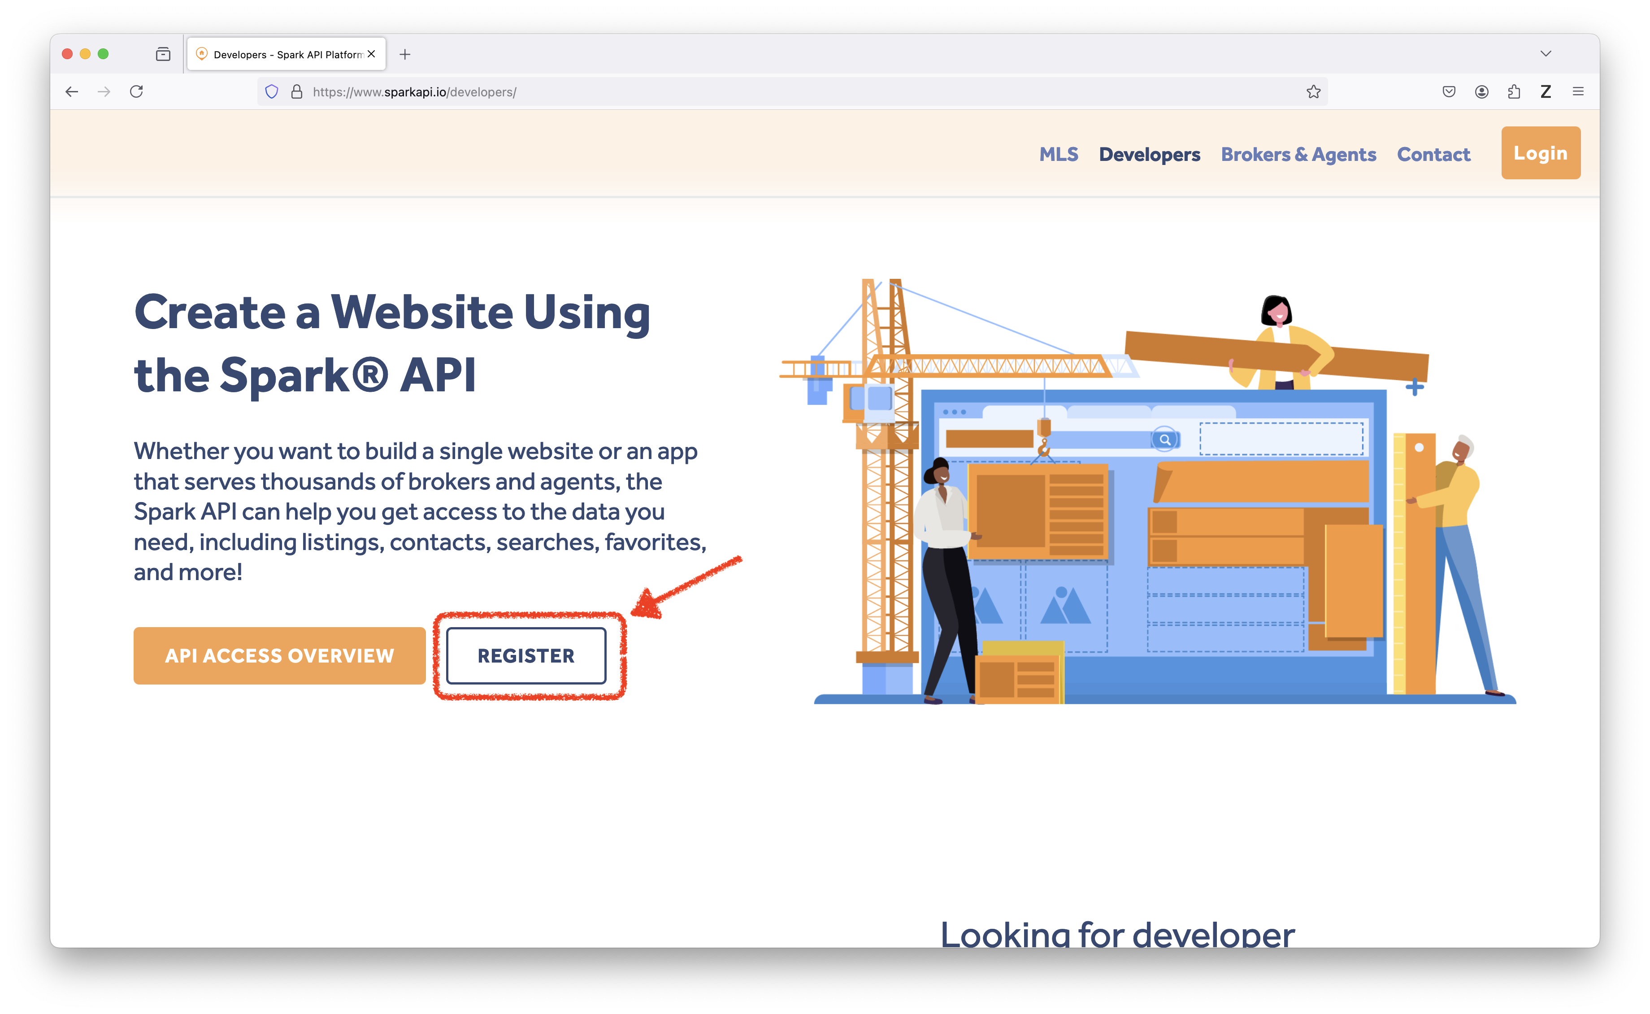This screenshot has width=1650, height=1014.
Task: Open a new tab with plus
Action: click(404, 54)
